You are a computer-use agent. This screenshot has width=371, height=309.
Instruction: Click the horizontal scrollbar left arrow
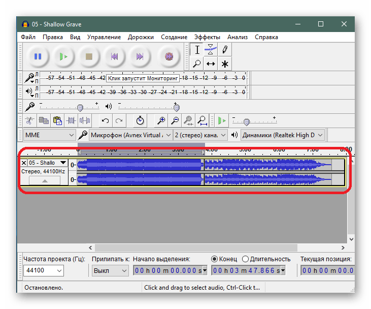point(90,248)
